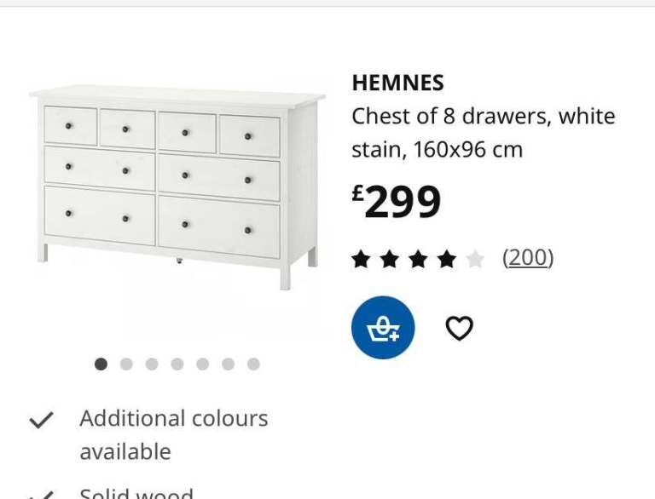655x499 pixels.
Task: Click the empty fifth rating star
Action: tap(475, 259)
